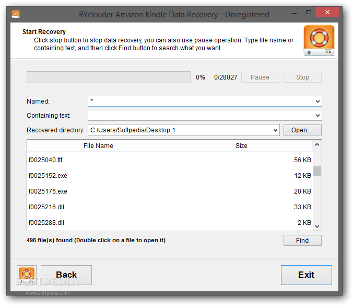Click the 0% progress label

[x=201, y=77]
